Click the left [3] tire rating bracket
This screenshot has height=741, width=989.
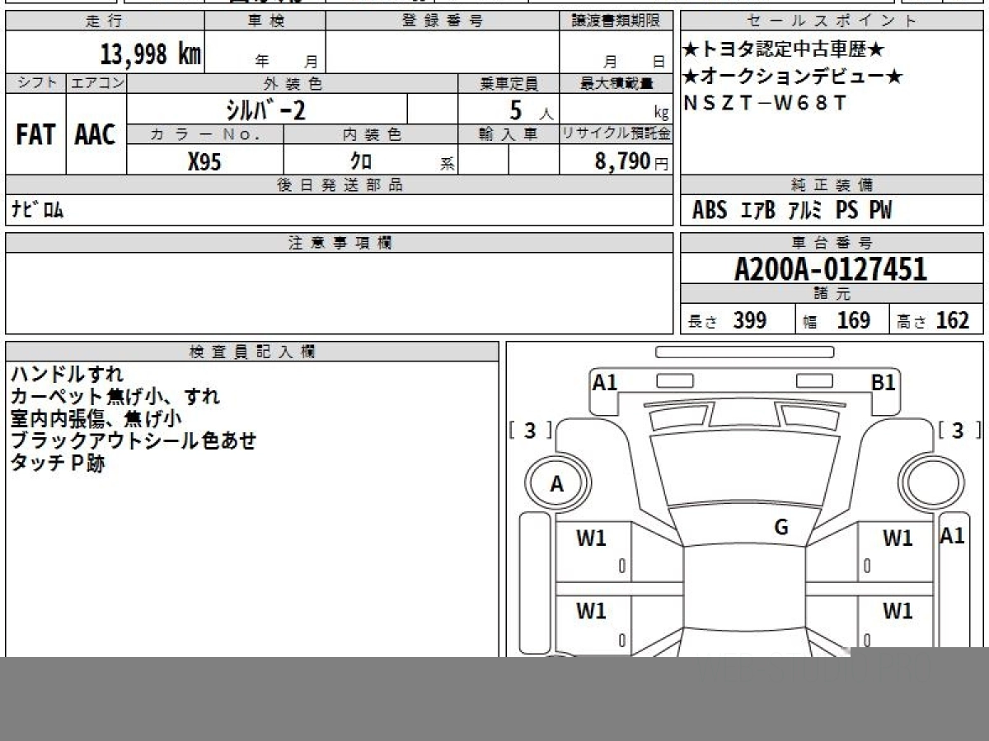530,430
